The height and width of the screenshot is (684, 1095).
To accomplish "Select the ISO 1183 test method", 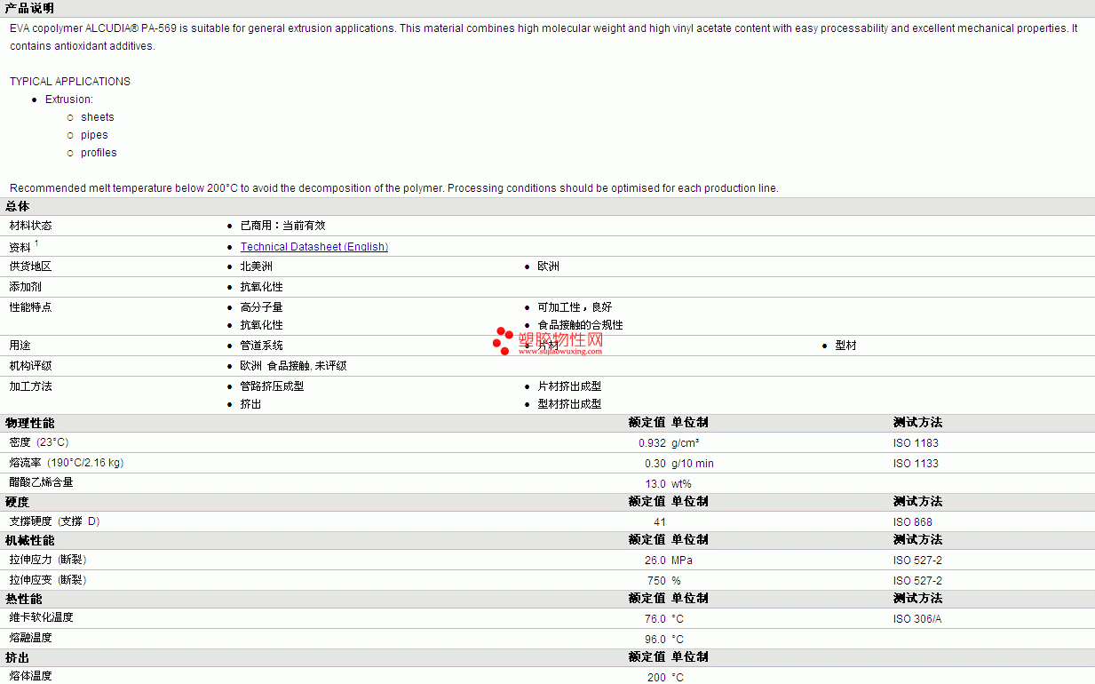I will [x=916, y=442].
